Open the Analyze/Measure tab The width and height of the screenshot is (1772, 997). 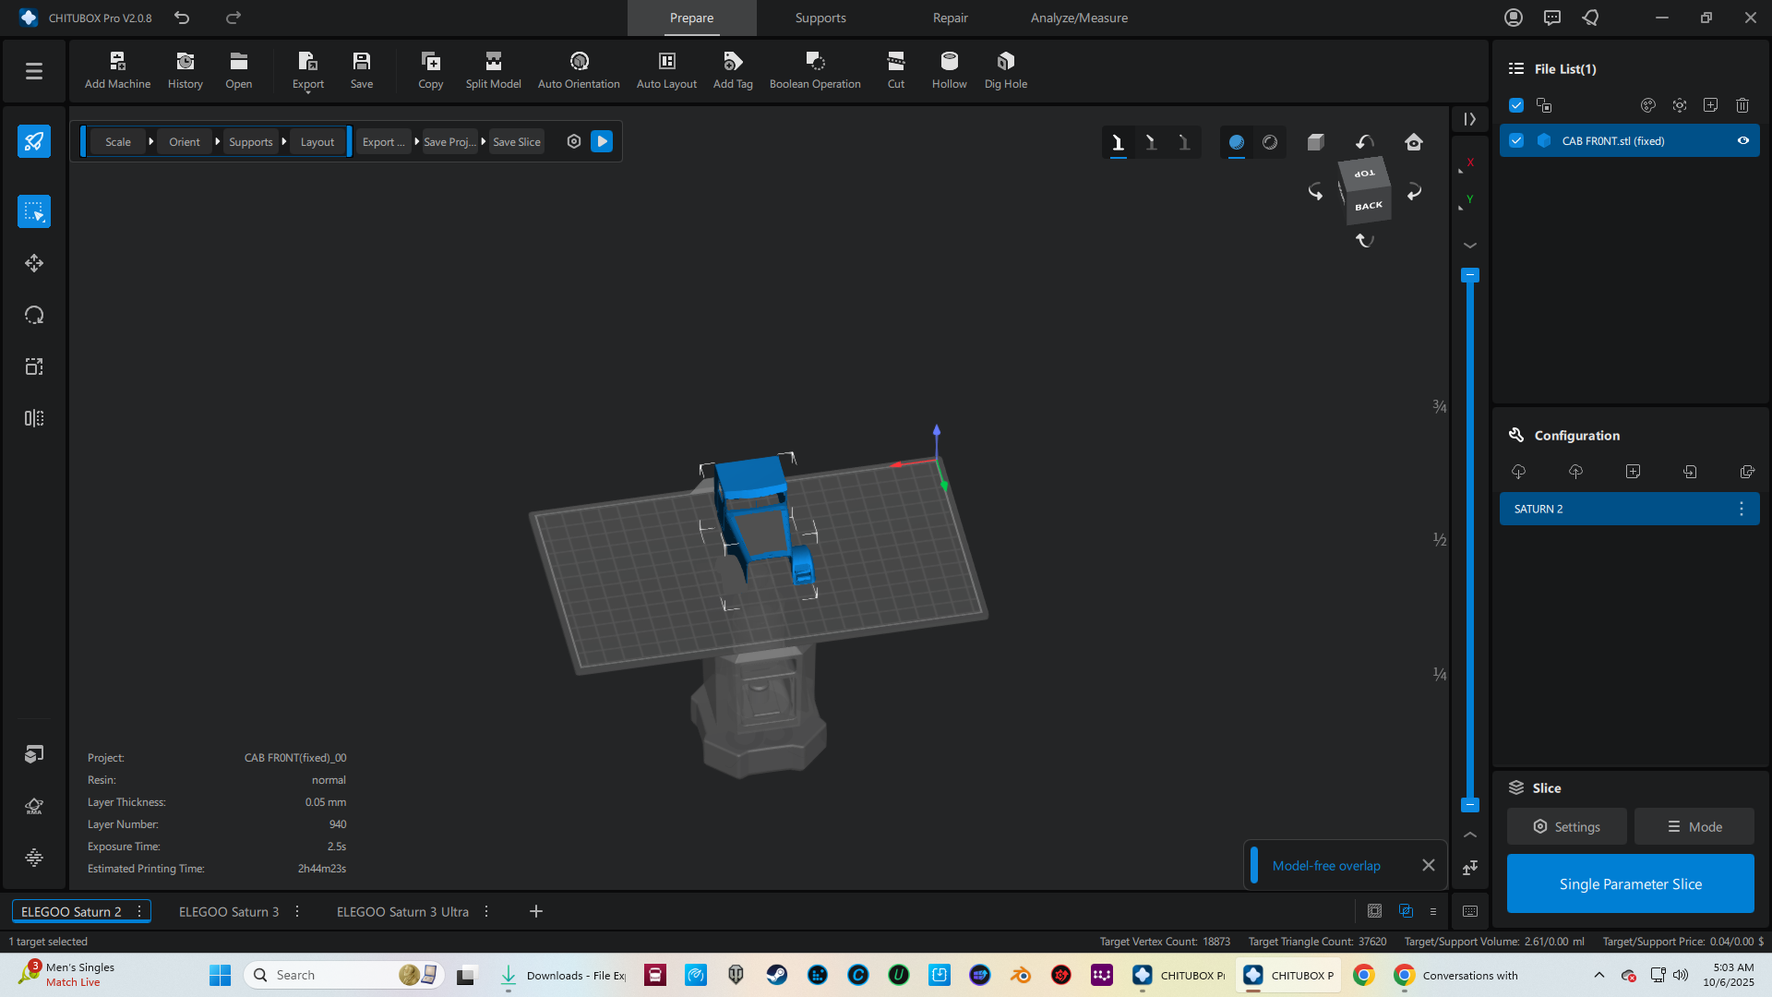pyautogui.click(x=1079, y=18)
